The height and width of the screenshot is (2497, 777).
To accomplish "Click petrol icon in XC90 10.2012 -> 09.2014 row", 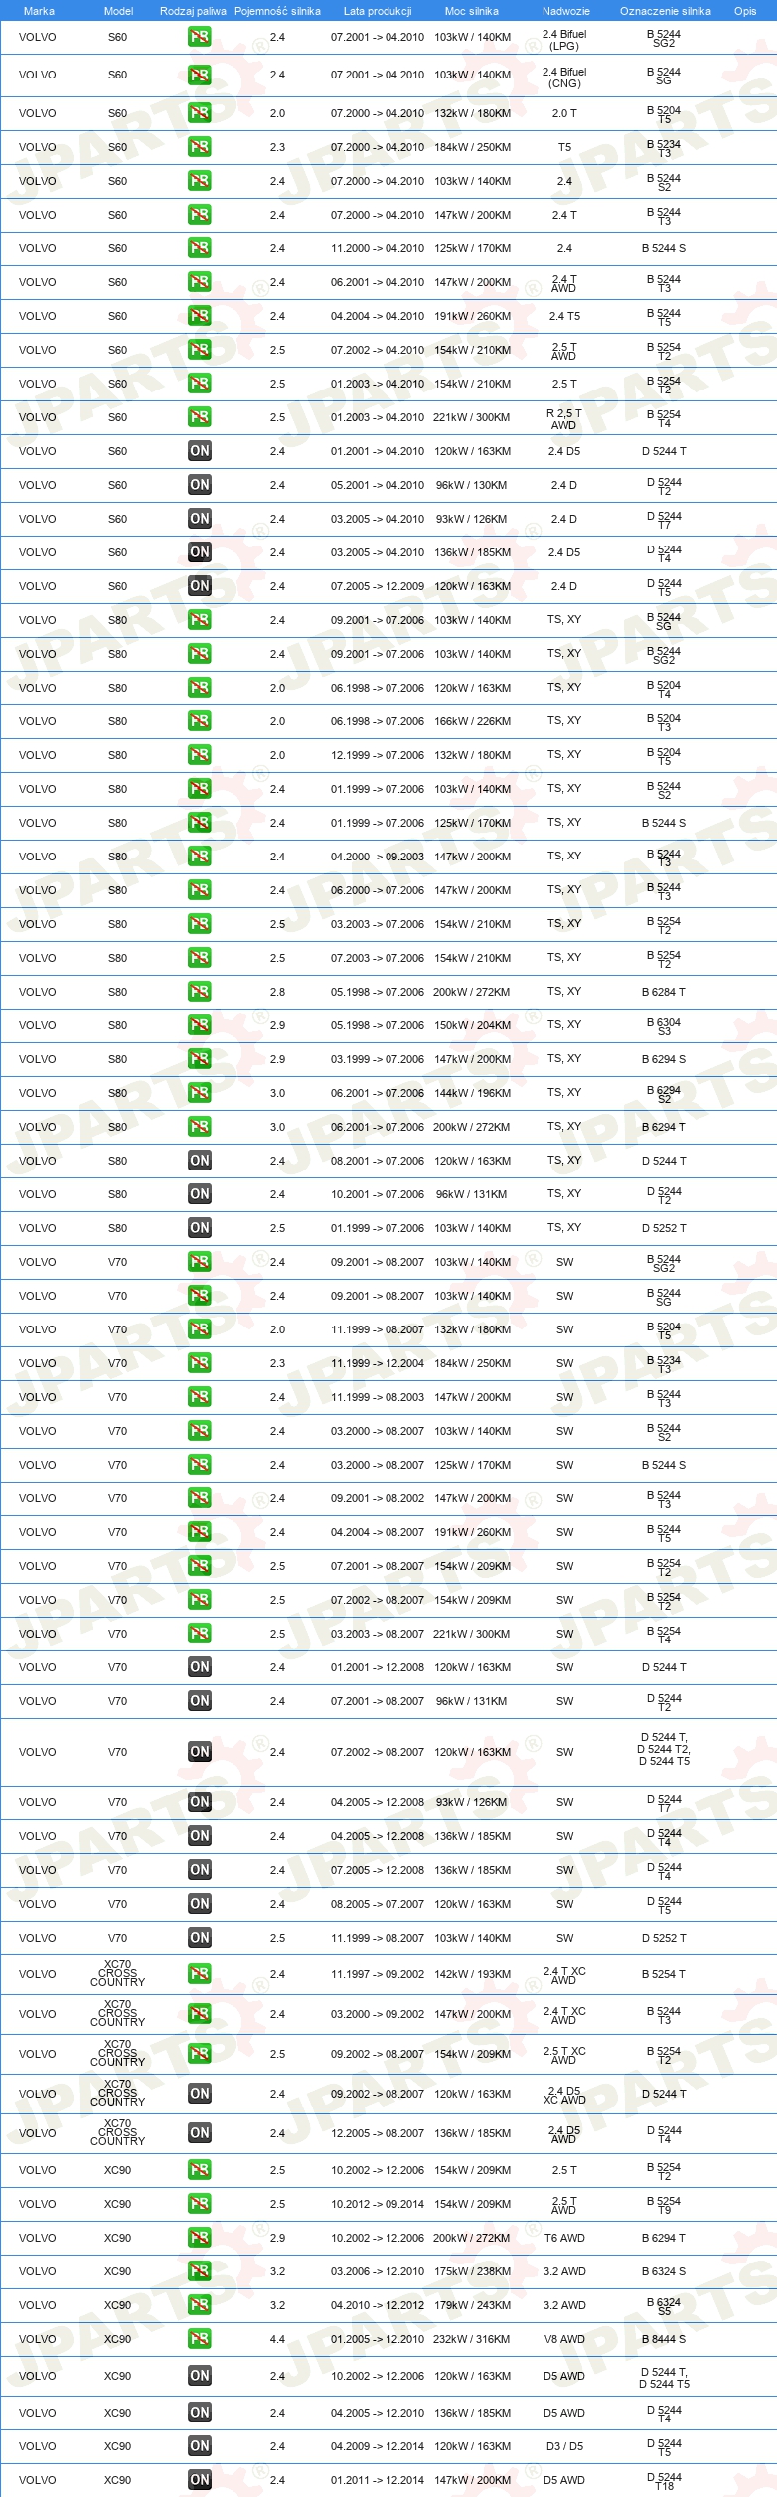I will pos(200,2204).
